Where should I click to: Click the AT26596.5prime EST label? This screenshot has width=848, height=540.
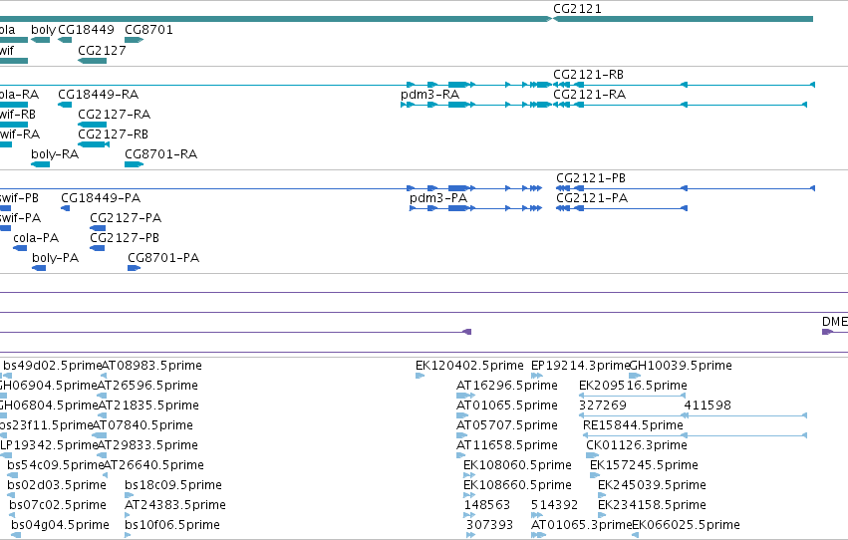(147, 386)
